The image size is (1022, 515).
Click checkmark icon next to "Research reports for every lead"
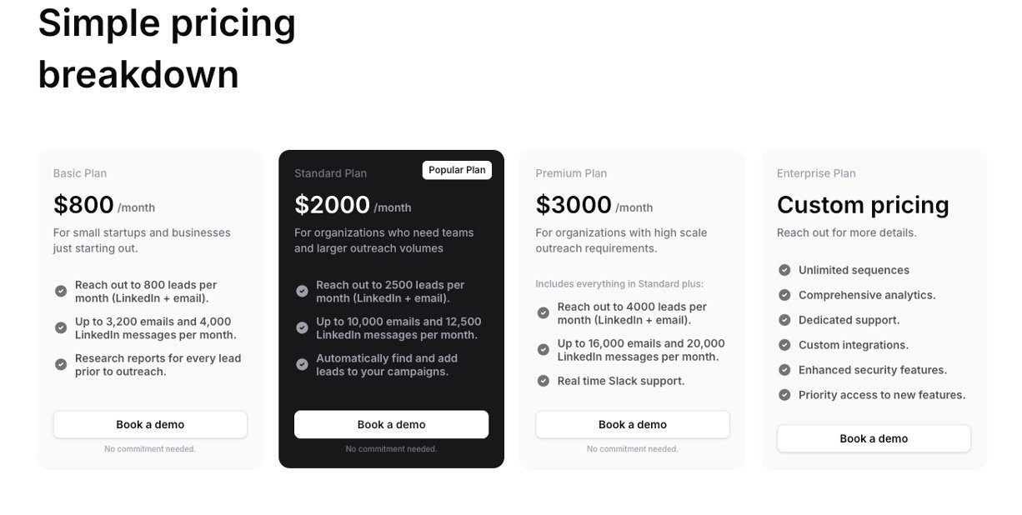tap(61, 364)
